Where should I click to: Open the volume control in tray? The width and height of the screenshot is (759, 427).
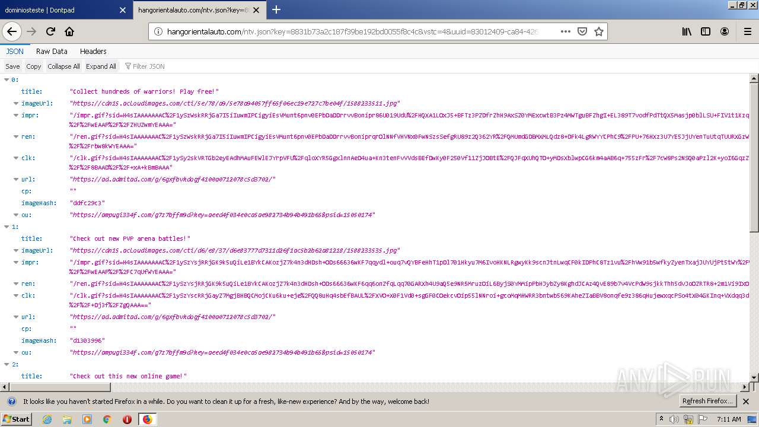point(674,419)
